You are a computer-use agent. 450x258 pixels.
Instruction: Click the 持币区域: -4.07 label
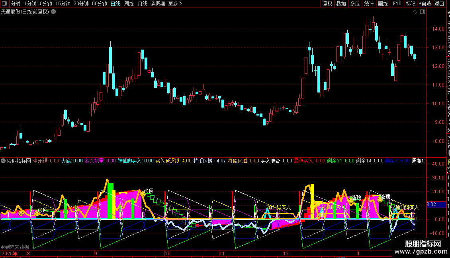coord(209,161)
